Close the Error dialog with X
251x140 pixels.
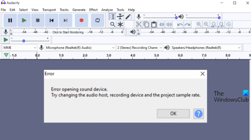(x=203, y=74)
